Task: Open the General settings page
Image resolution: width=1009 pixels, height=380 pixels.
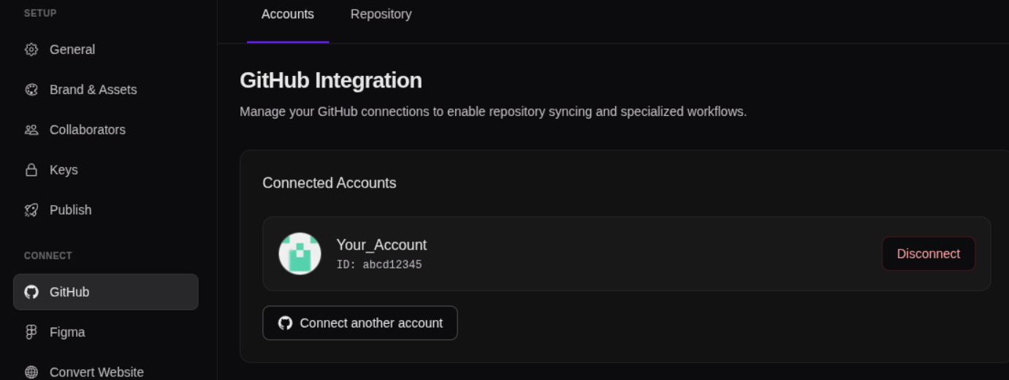Action: click(x=106, y=50)
